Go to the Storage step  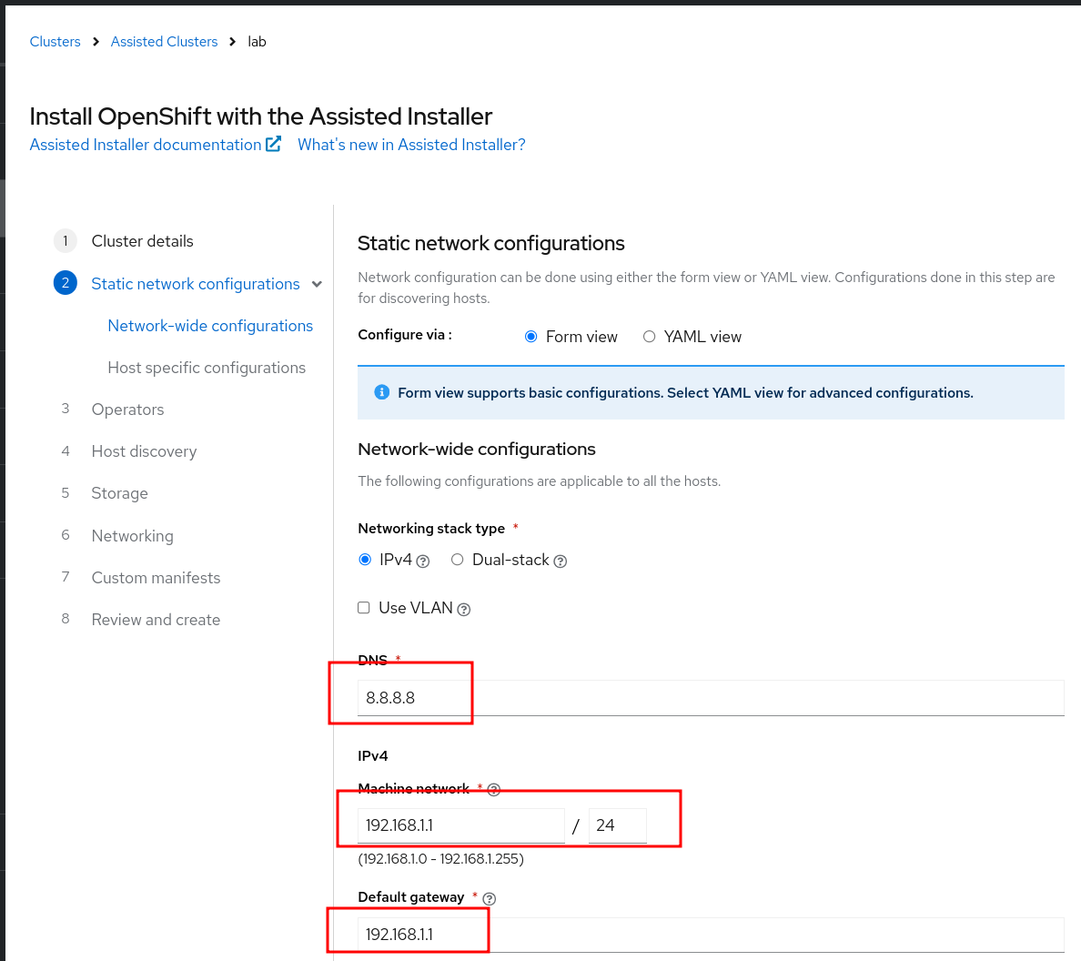[x=120, y=493]
